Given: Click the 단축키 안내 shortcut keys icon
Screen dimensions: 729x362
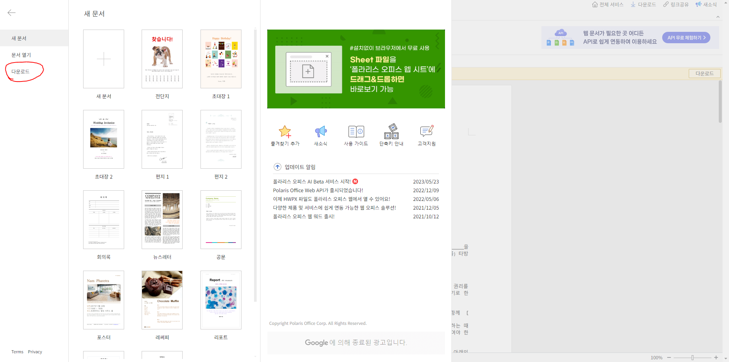Looking at the screenshot, I should 391,132.
